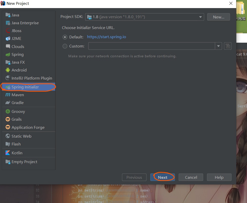Click the IntelliJ Platform Plugin icon
The image size is (247, 203).
(8, 78)
